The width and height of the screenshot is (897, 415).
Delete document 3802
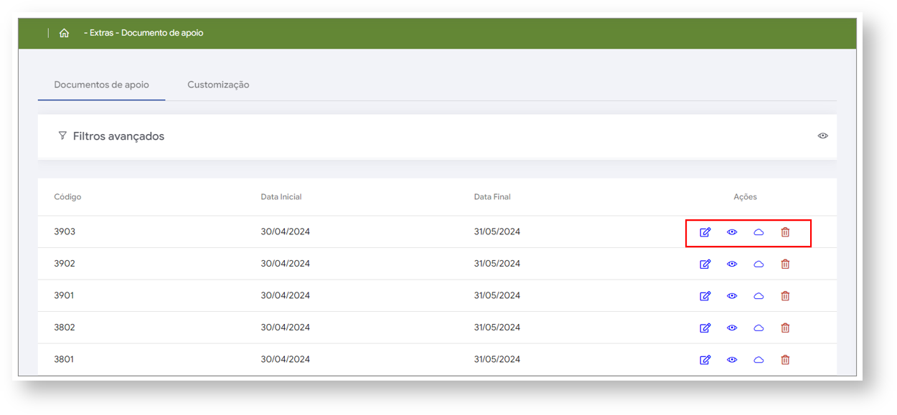click(785, 328)
